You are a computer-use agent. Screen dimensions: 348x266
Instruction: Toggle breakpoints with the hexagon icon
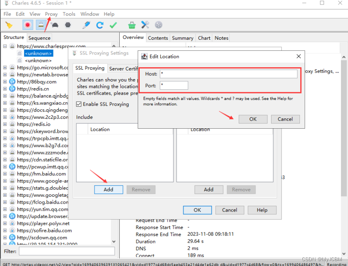click(x=68, y=25)
